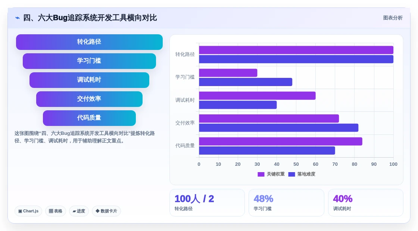
Task: Click the 转化路径 chart axis label
Action: pos(185,54)
